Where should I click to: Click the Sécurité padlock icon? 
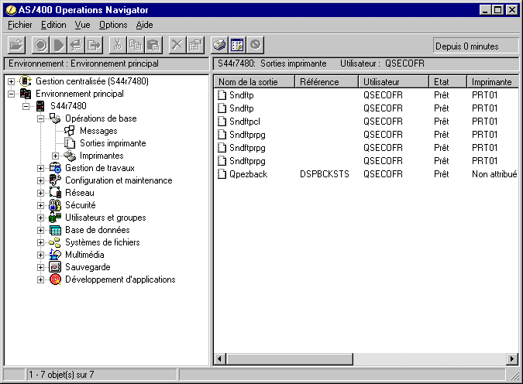pos(55,205)
